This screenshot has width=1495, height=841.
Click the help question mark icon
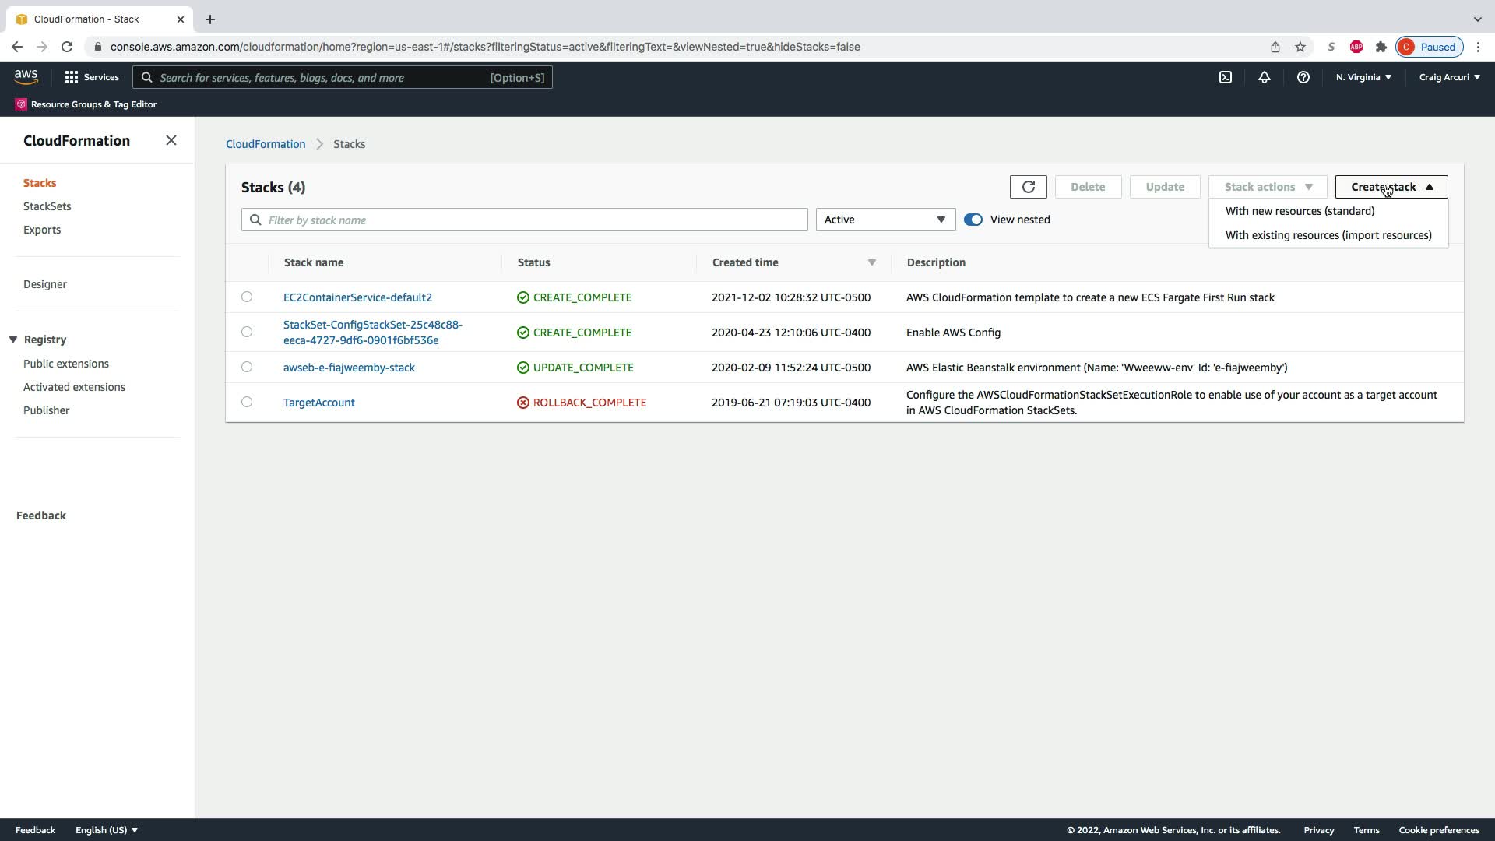pyautogui.click(x=1303, y=77)
